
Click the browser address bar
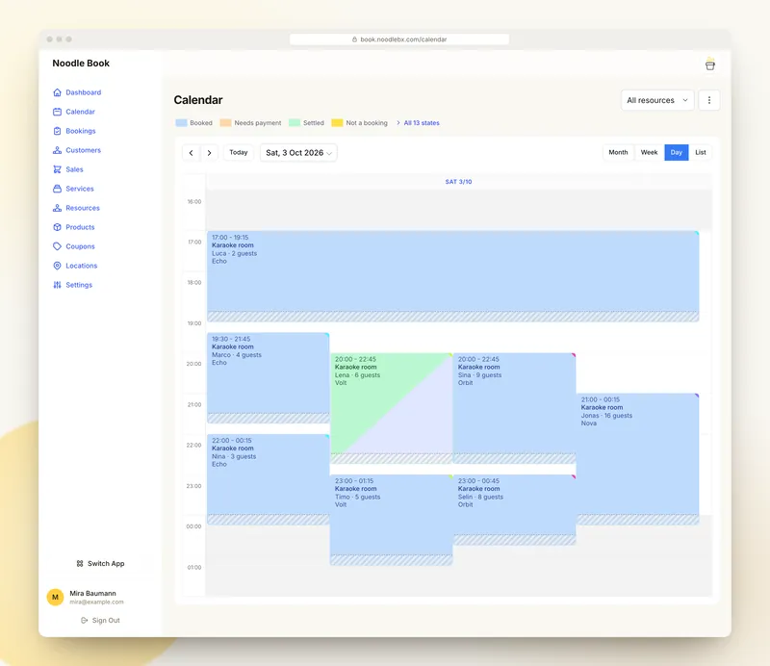[399, 39]
